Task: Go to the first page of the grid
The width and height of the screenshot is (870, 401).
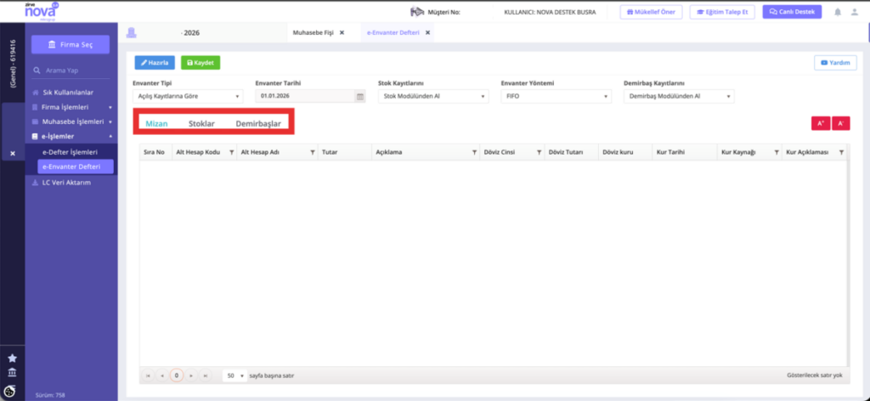Action: pyautogui.click(x=148, y=376)
